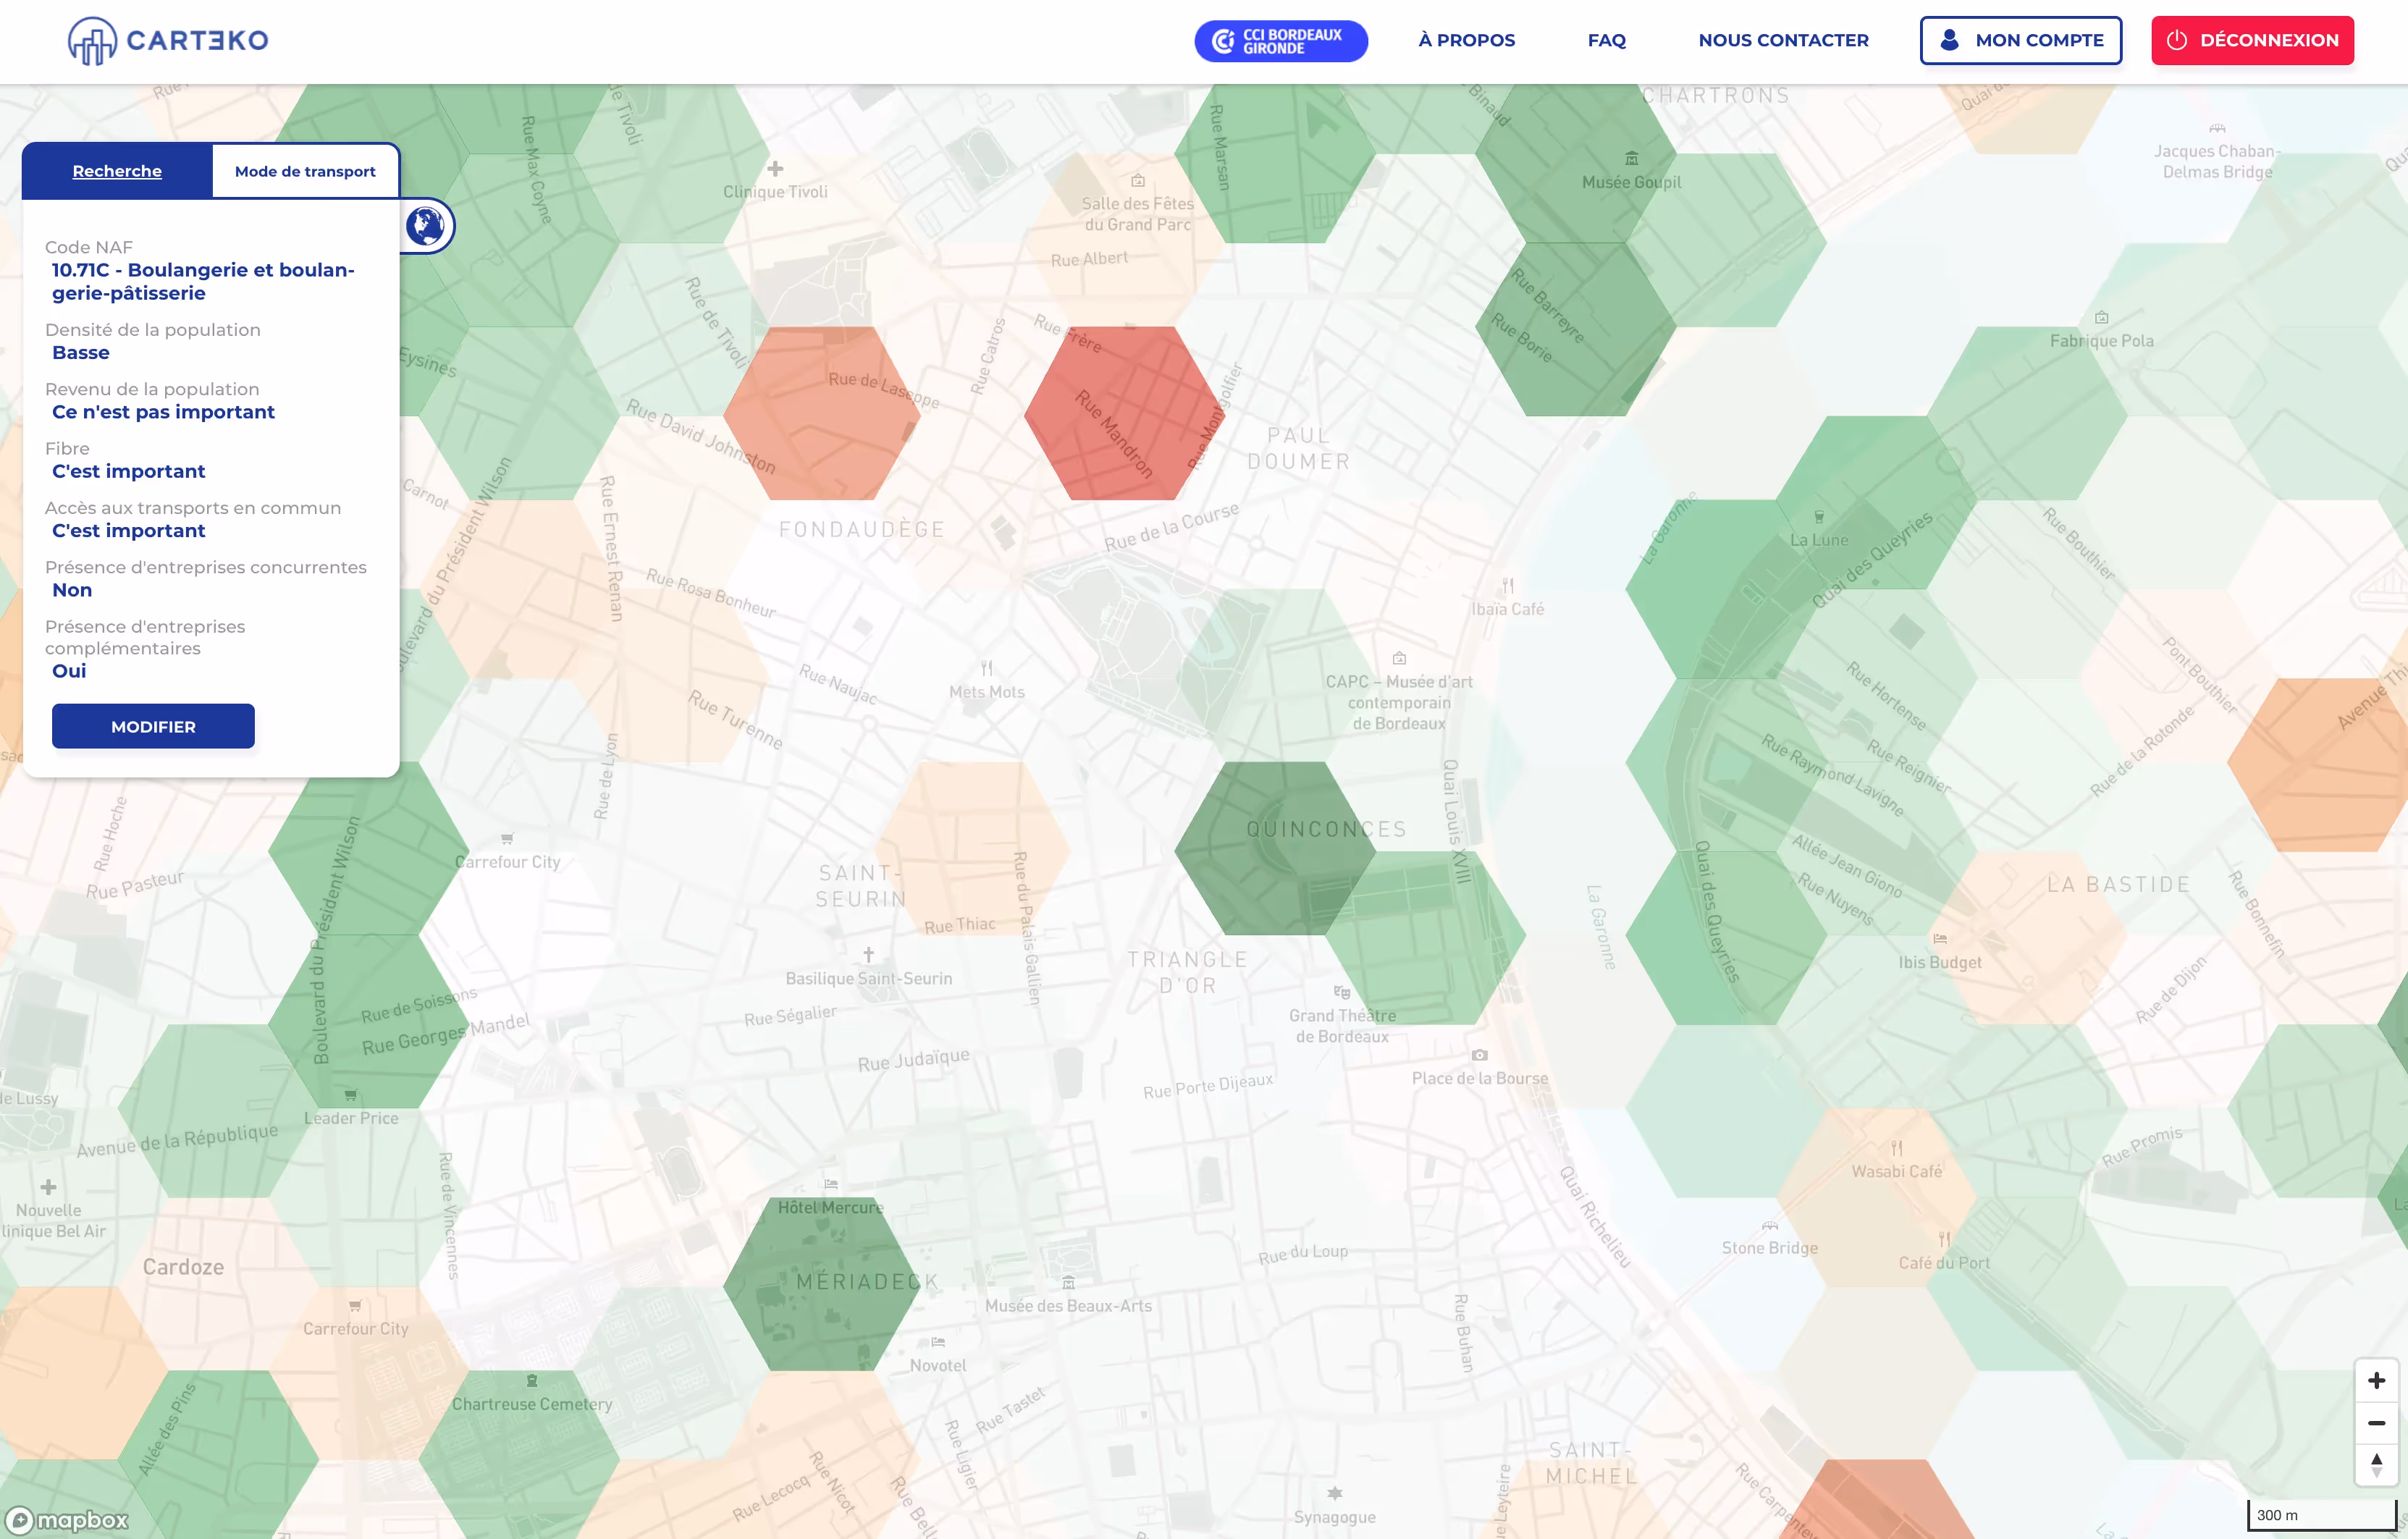
Task: Click the Carteko logo icon
Action: coord(92,41)
